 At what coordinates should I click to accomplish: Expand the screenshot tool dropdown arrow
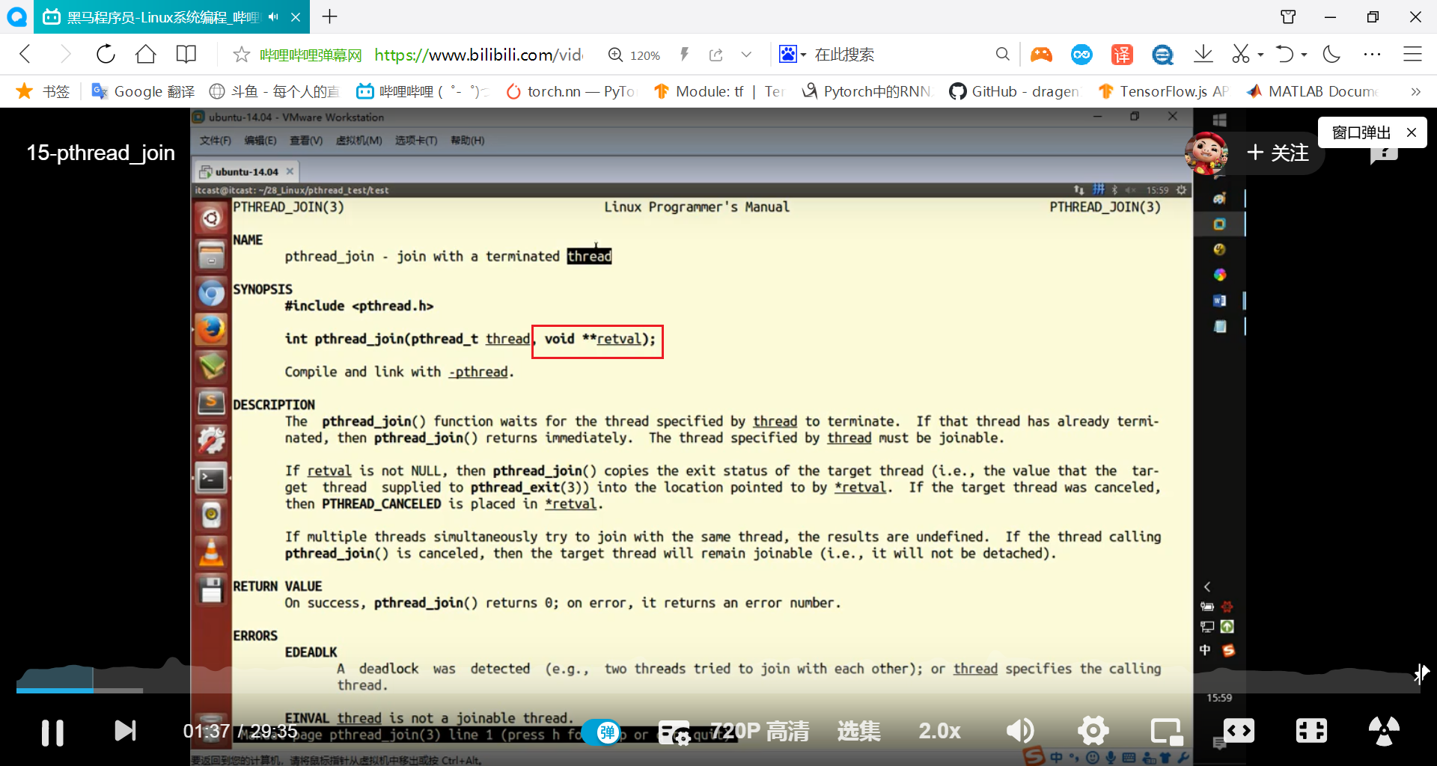[1261, 55]
